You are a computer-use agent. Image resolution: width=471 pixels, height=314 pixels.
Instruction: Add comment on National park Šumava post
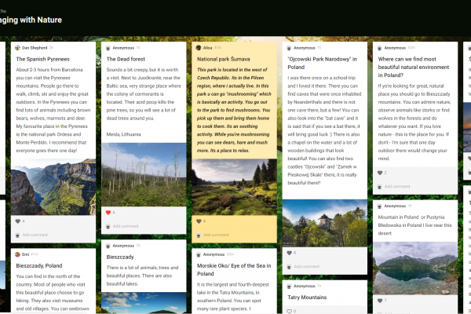coord(216,235)
